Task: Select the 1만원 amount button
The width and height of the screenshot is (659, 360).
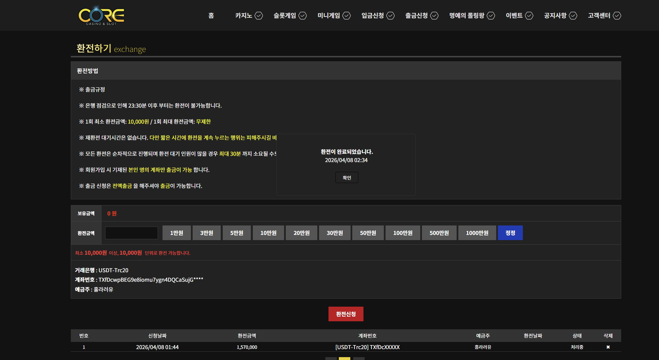Action: tap(177, 233)
